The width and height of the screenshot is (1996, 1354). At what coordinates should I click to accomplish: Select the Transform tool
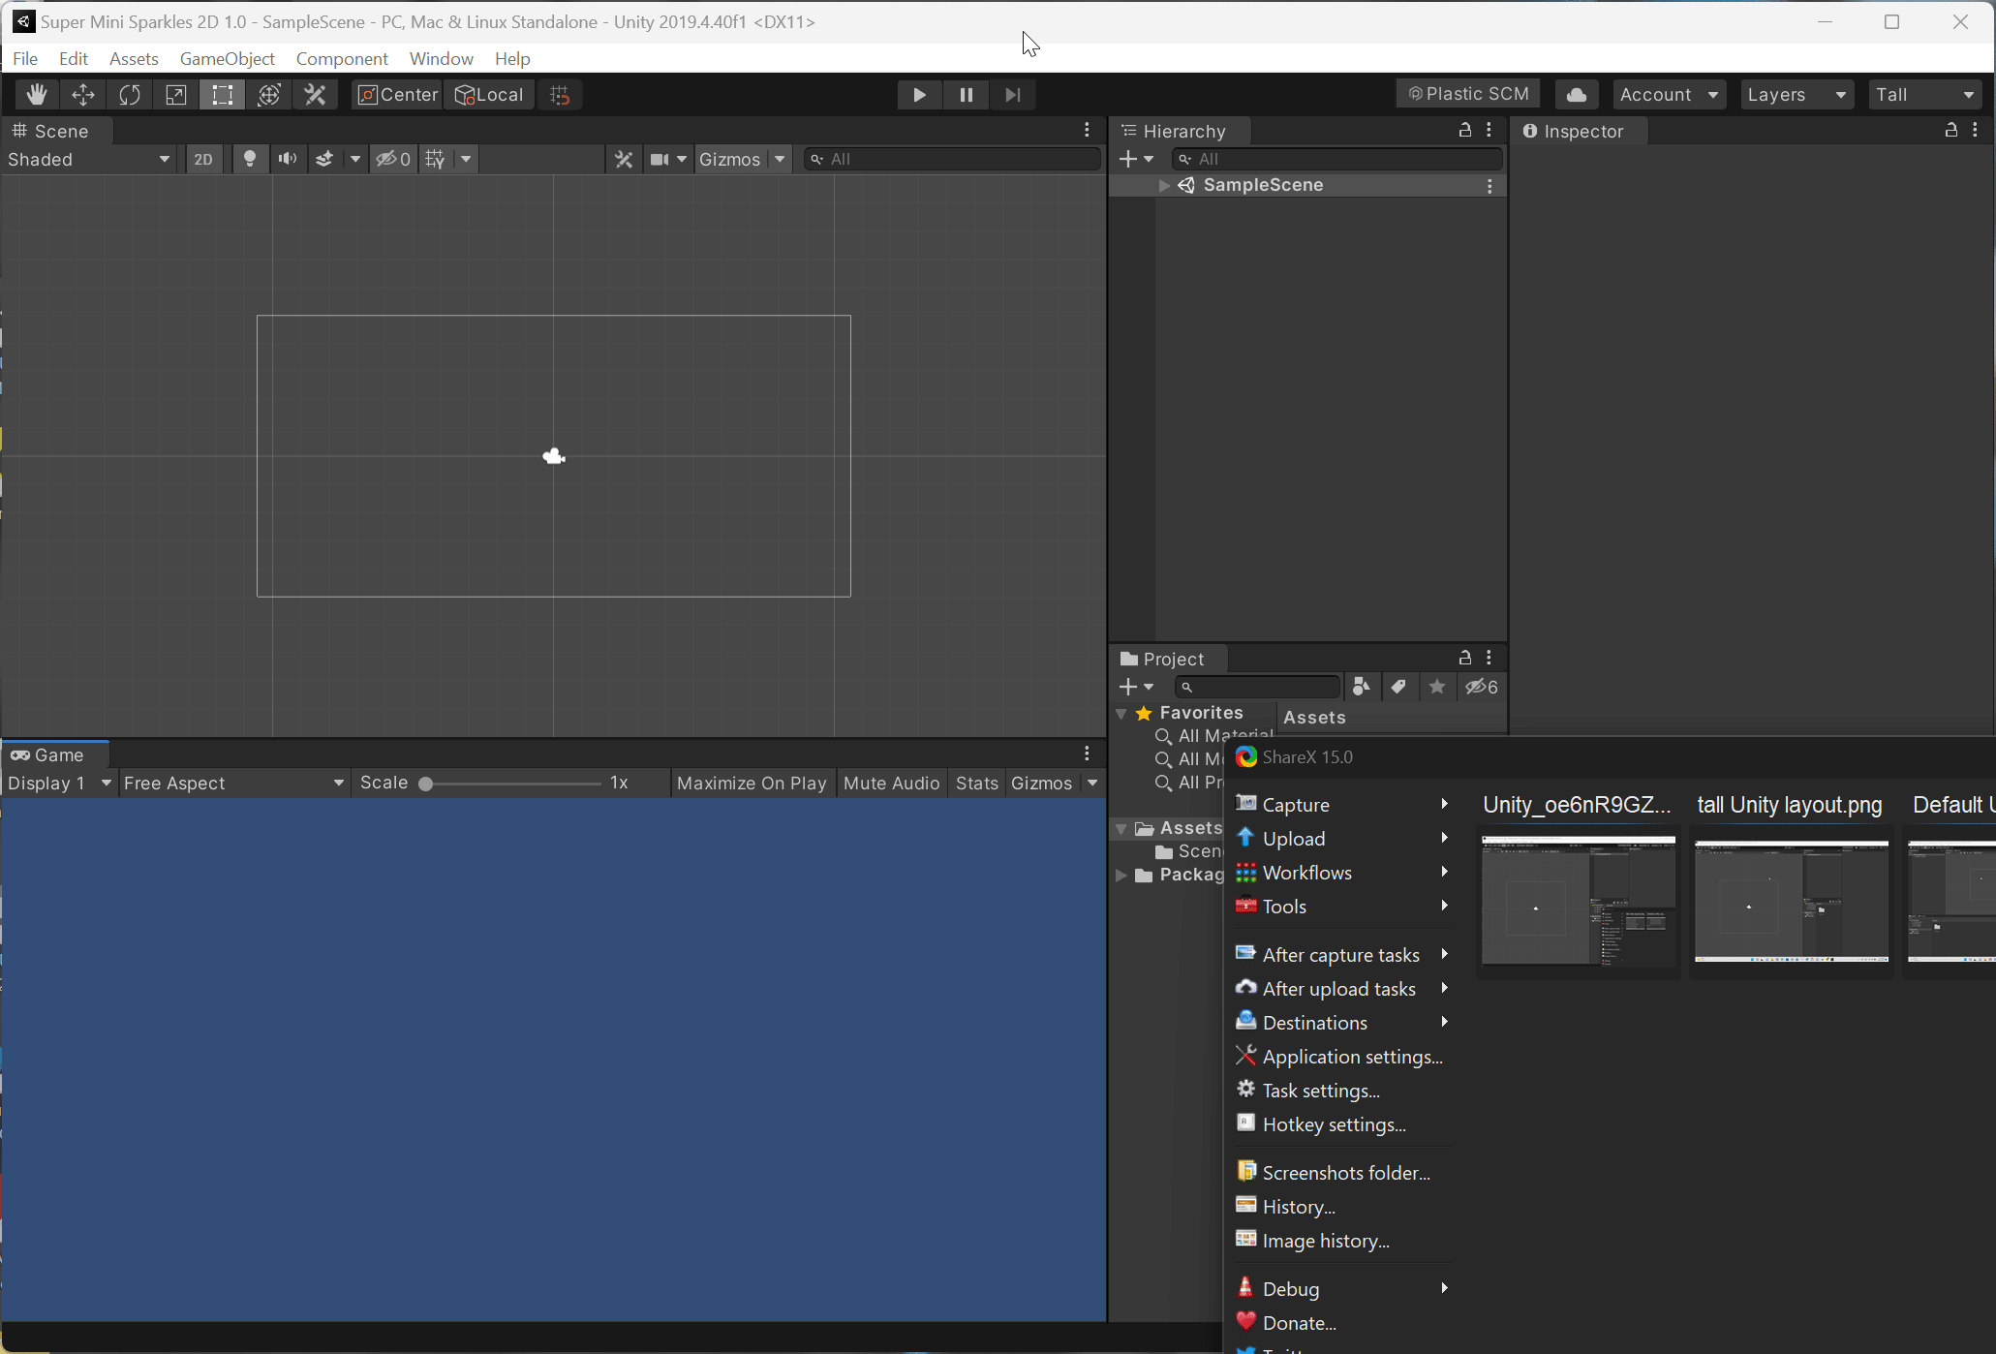coord(269,94)
